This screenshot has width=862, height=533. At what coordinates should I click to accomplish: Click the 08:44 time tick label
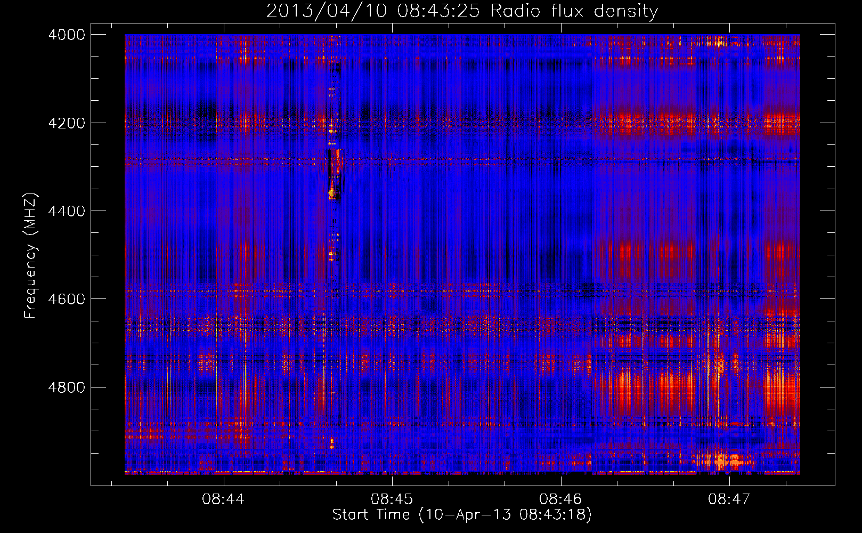click(223, 499)
